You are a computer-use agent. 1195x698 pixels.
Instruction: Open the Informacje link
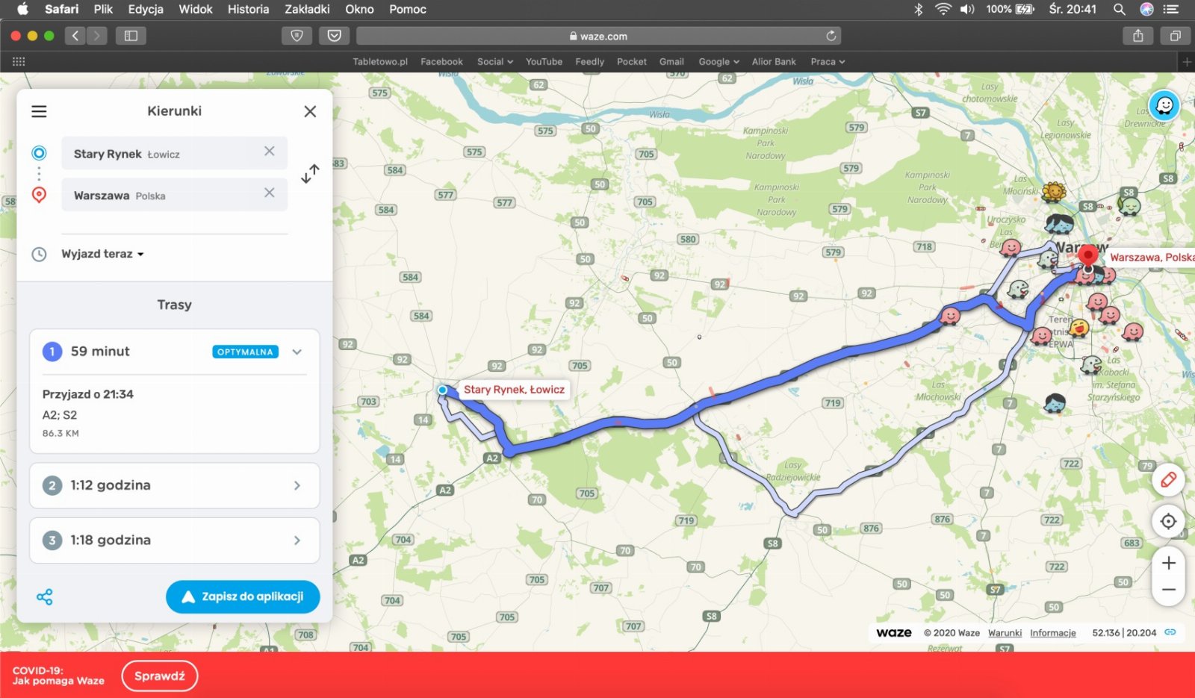(x=1052, y=633)
